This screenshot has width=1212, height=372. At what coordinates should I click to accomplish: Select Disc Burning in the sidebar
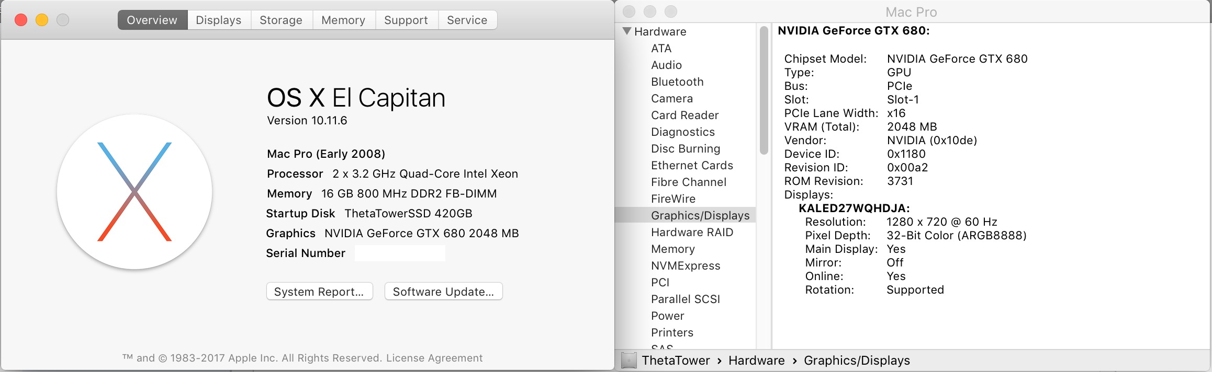(x=686, y=148)
